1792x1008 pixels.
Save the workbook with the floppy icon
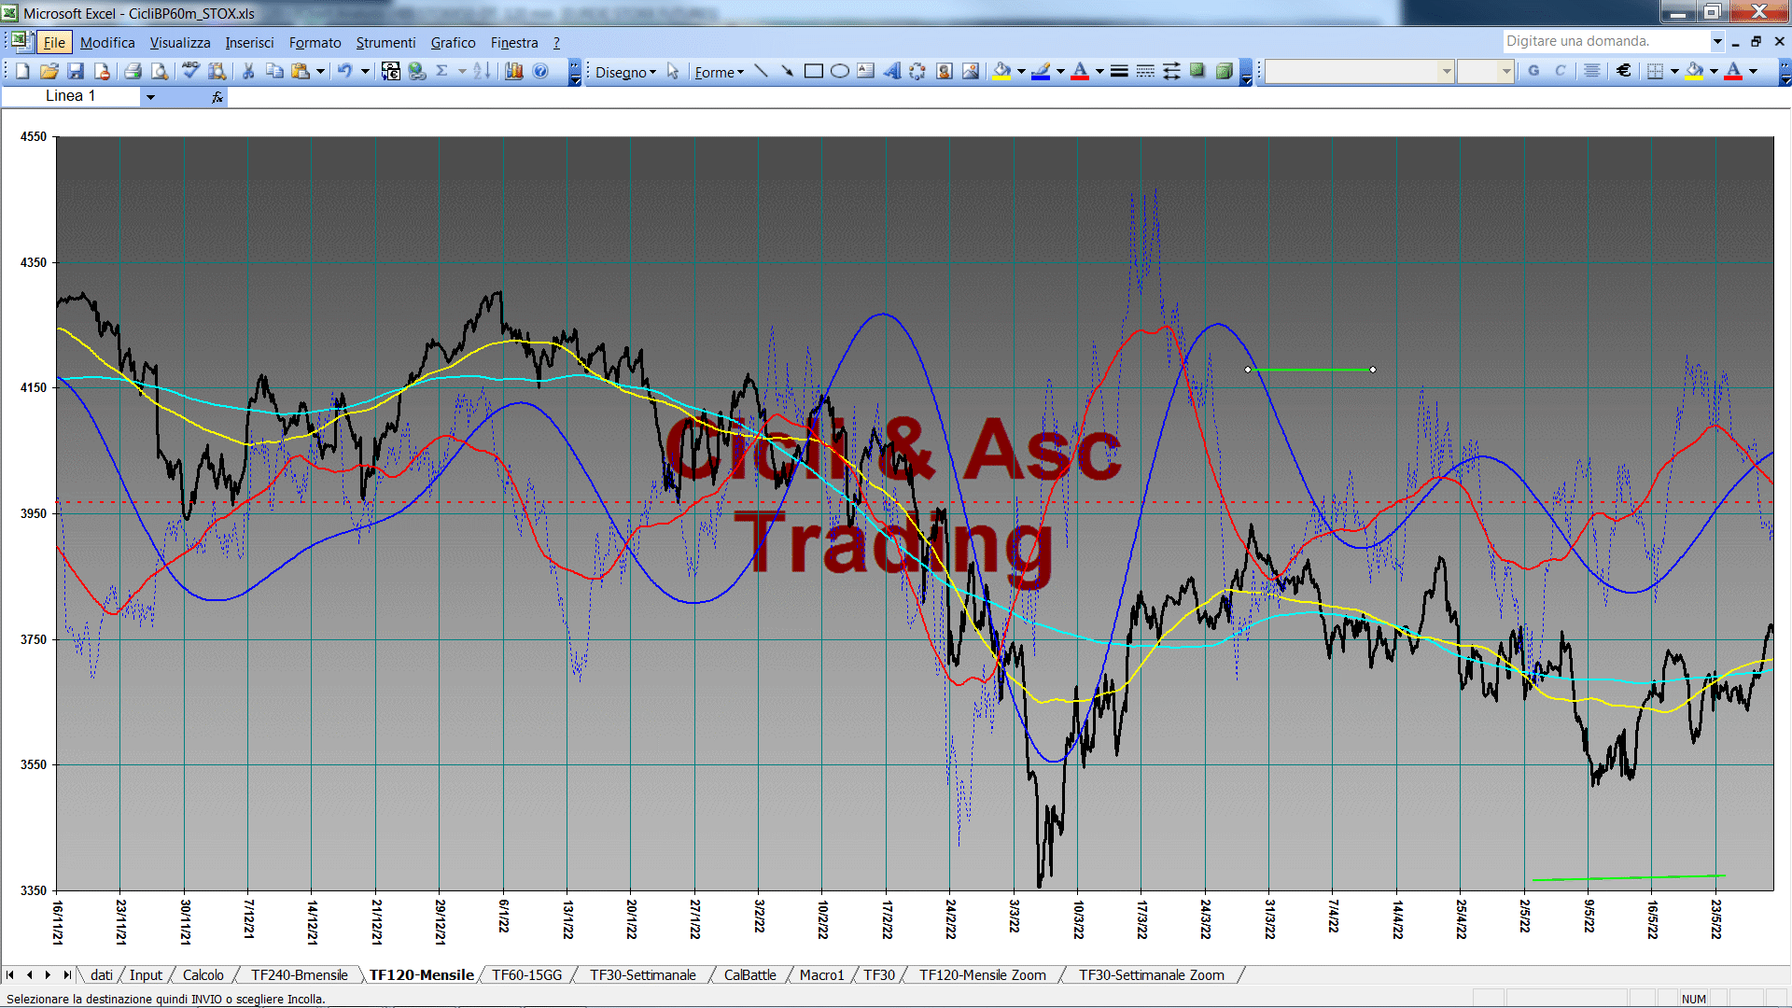coord(76,71)
